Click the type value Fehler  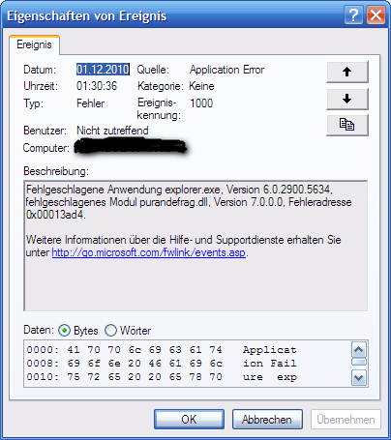coord(91,103)
